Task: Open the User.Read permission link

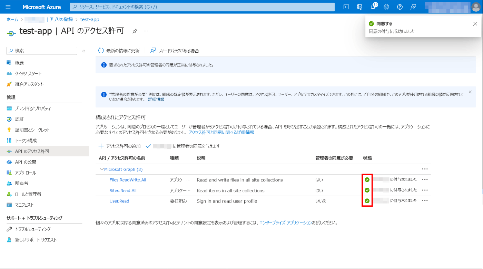Action: (119, 201)
